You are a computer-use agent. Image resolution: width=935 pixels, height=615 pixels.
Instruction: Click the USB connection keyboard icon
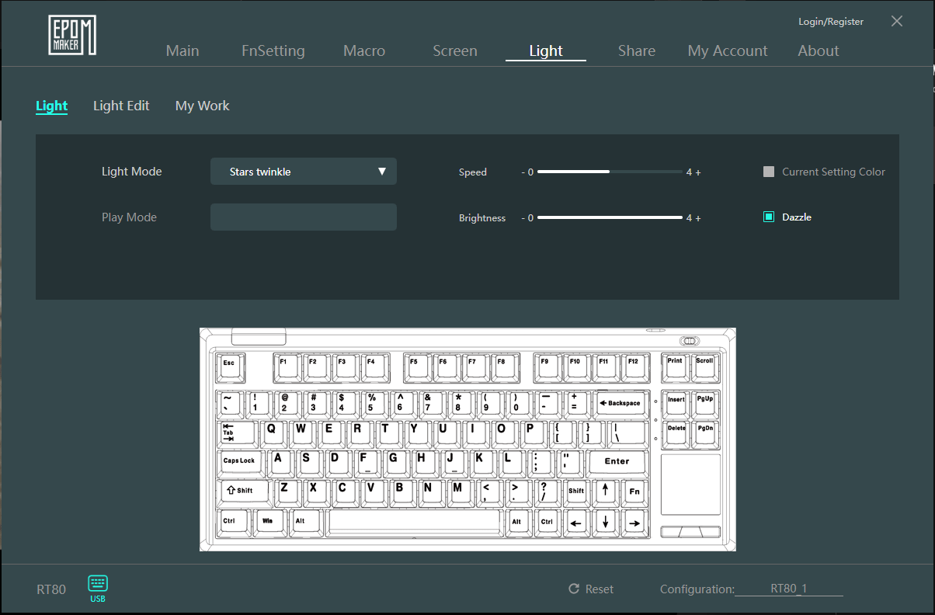pos(98,584)
